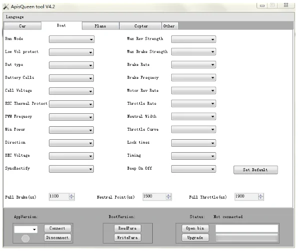Open the Run Mode dropdown
Screen dimensions: 298x251
coord(71,39)
